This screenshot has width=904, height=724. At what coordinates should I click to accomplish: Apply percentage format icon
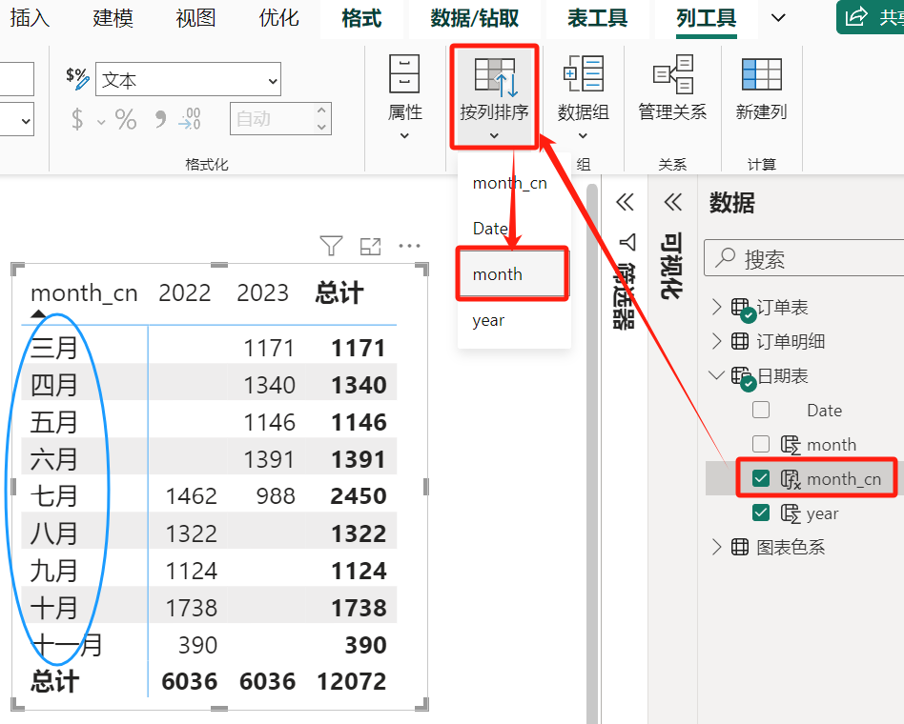coord(126,119)
